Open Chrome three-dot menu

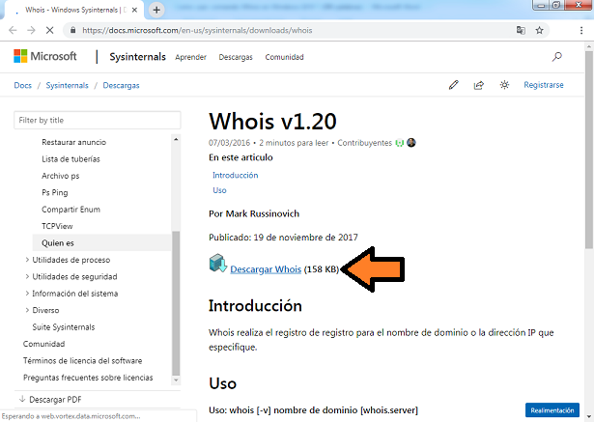pyautogui.click(x=581, y=30)
